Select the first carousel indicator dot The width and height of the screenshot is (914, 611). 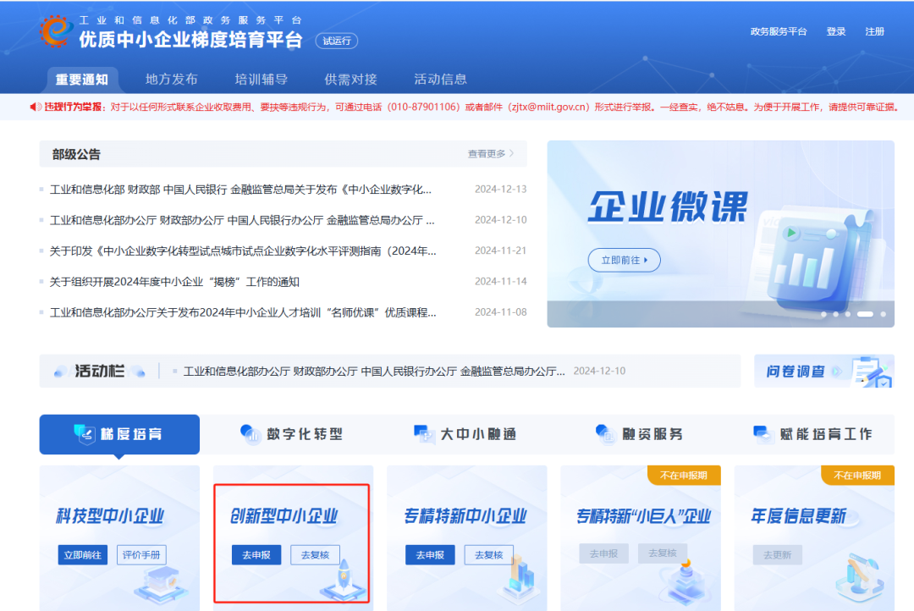pos(823,314)
